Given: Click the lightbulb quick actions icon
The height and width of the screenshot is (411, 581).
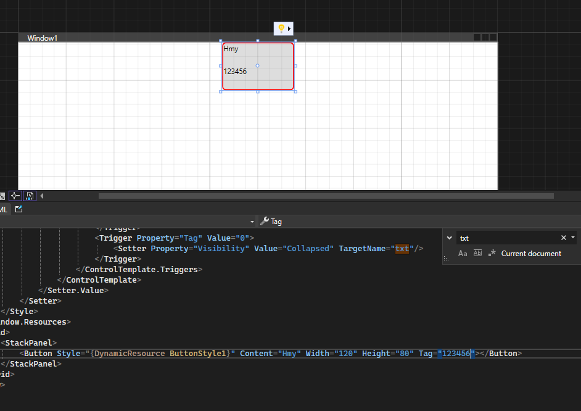Looking at the screenshot, I should [281, 28].
